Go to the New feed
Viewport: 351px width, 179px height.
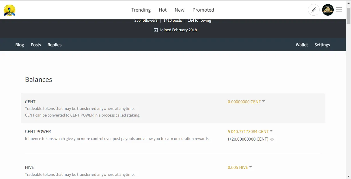click(180, 10)
